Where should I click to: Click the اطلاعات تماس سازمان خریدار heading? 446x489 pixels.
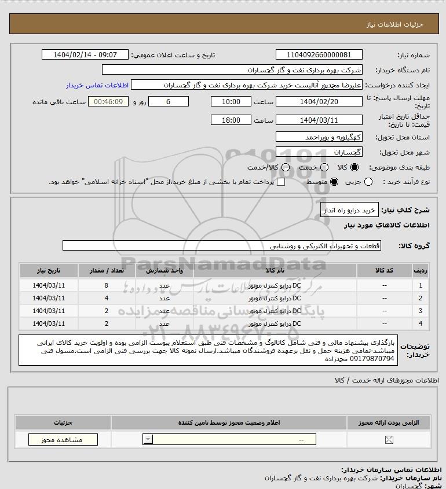pos(392,470)
